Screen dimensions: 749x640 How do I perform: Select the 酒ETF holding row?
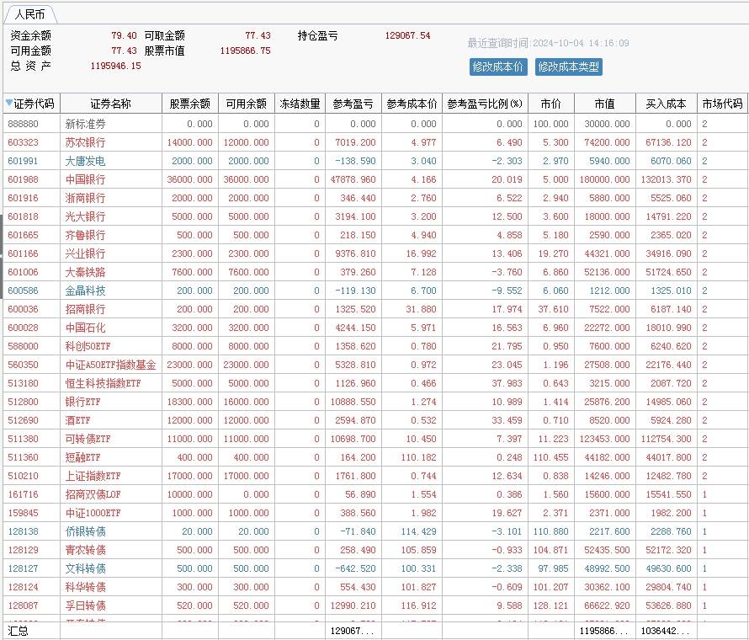tap(374, 420)
